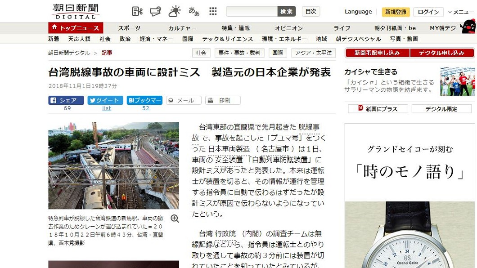Open 経済・マネー in the sub navigation

click(x=156, y=39)
